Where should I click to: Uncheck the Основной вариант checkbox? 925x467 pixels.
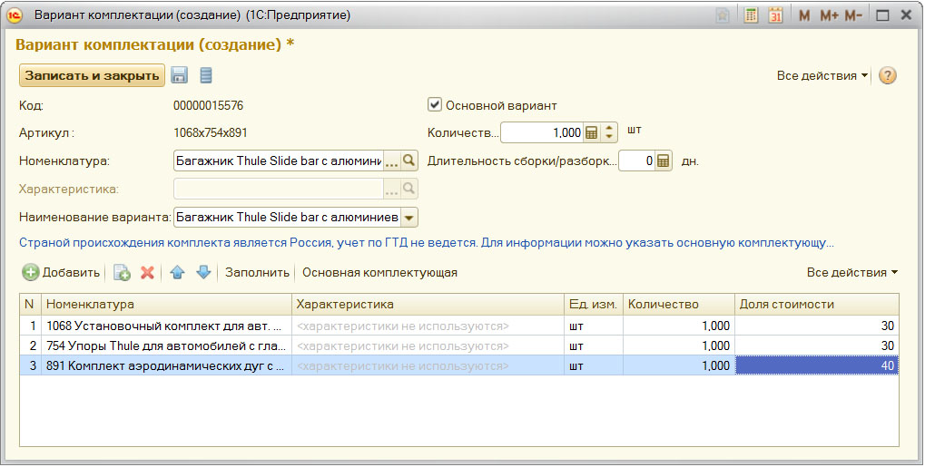coord(434,105)
